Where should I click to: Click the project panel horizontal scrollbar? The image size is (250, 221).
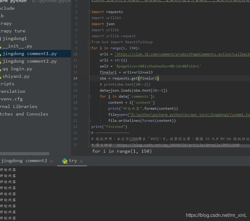pyautogui.click(x=24, y=154)
